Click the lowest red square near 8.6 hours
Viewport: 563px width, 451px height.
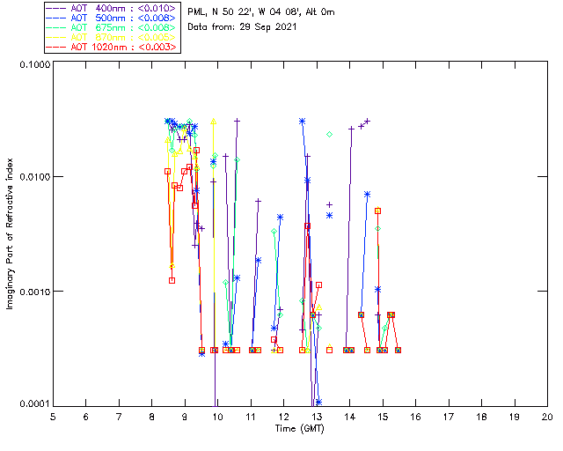click(172, 280)
